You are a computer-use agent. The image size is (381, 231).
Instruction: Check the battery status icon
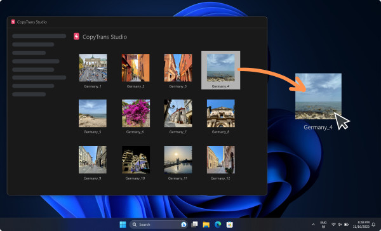click(x=347, y=225)
